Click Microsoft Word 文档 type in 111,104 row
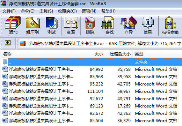The image size is (182, 126). click(156, 91)
